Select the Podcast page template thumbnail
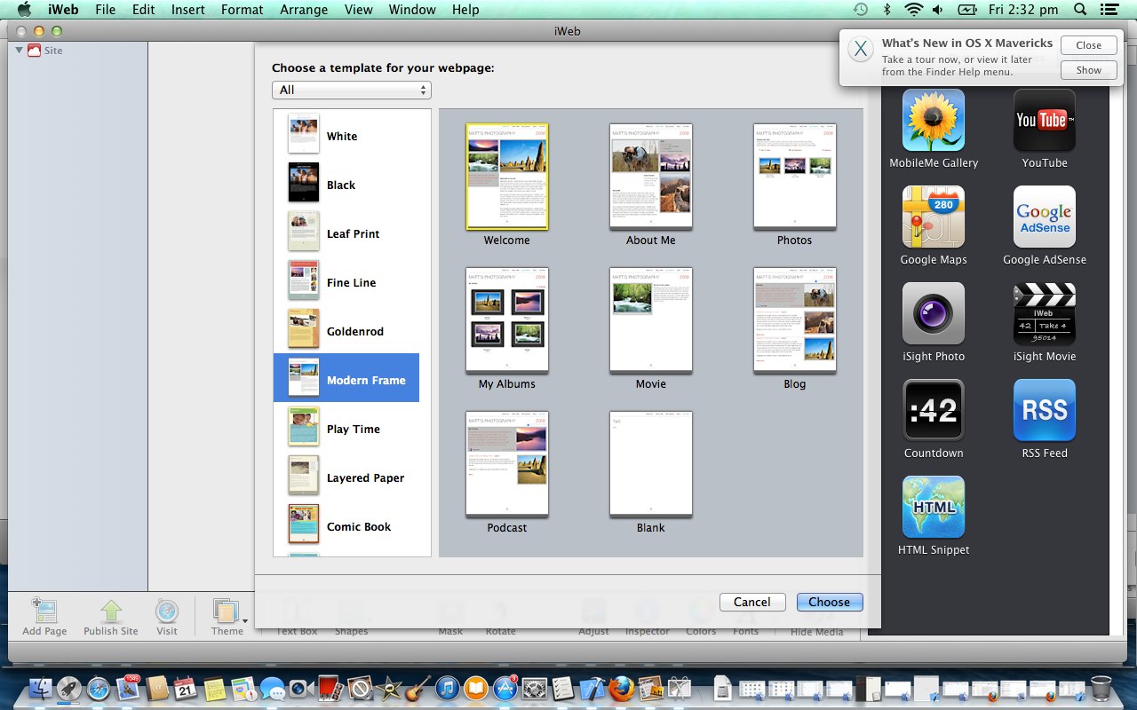The image size is (1137, 710). click(507, 464)
